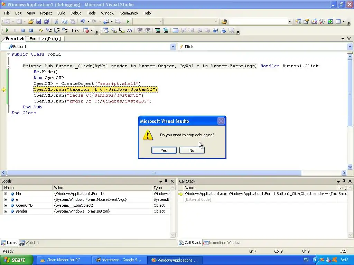Open the Breakpoints window icon
354x265 pixels.
coord(86,30)
